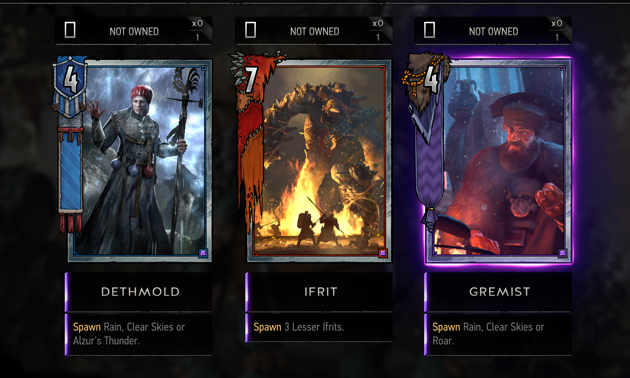Click the purple rarity gem on Dethmold card
The height and width of the screenshot is (378, 630).
[x=203, y=253]
